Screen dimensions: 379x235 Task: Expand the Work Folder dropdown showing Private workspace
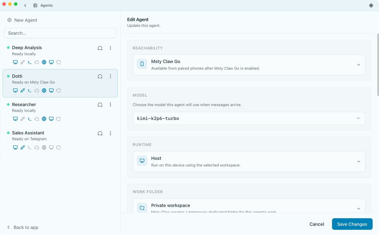click(249, 206)
